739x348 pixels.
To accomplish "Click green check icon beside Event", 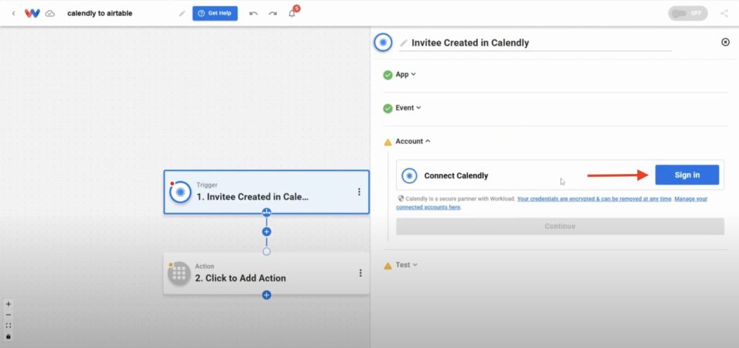I will (x=388, y=108).
